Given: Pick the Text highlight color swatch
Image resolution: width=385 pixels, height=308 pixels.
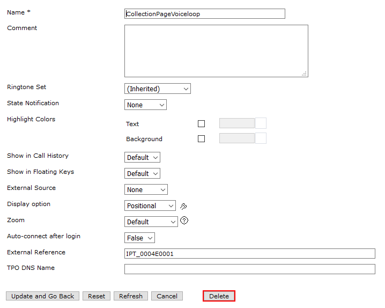Looking at the screenshot, I should point(261,123).
